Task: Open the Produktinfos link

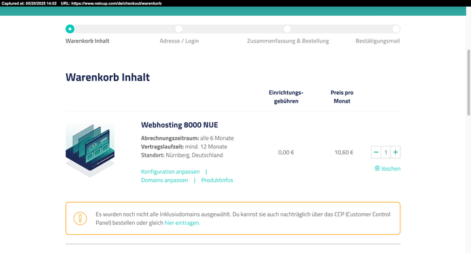Action: 217,180
